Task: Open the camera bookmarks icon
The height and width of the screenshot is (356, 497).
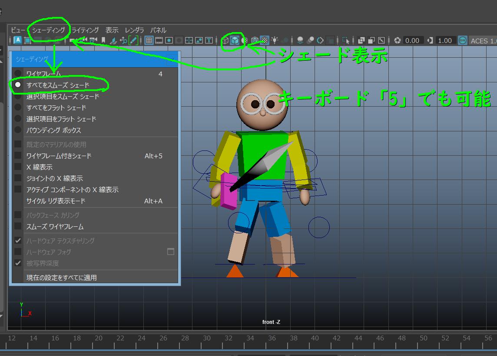Action: click(x=103, y=40)
